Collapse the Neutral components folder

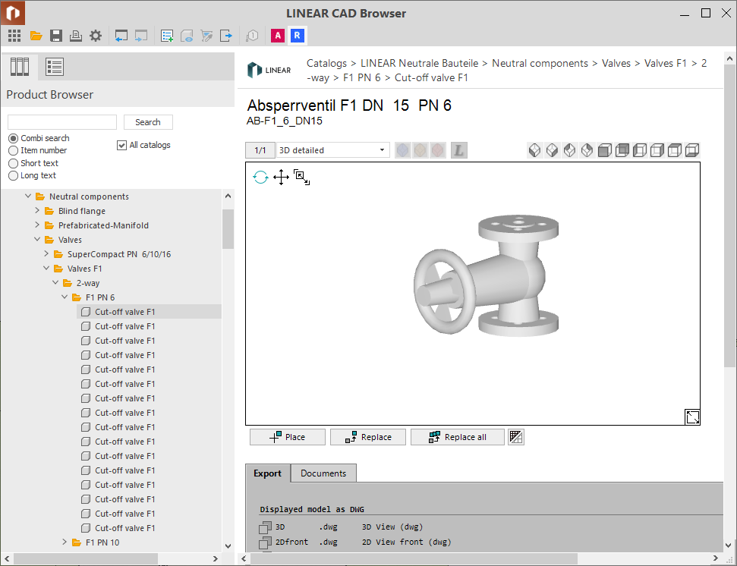point(28,197)
